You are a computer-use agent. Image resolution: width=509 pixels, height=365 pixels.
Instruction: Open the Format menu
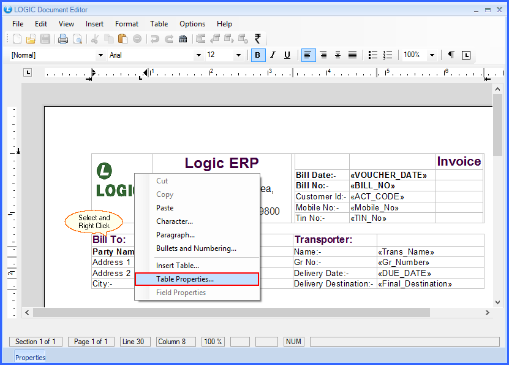pos(127,24)
